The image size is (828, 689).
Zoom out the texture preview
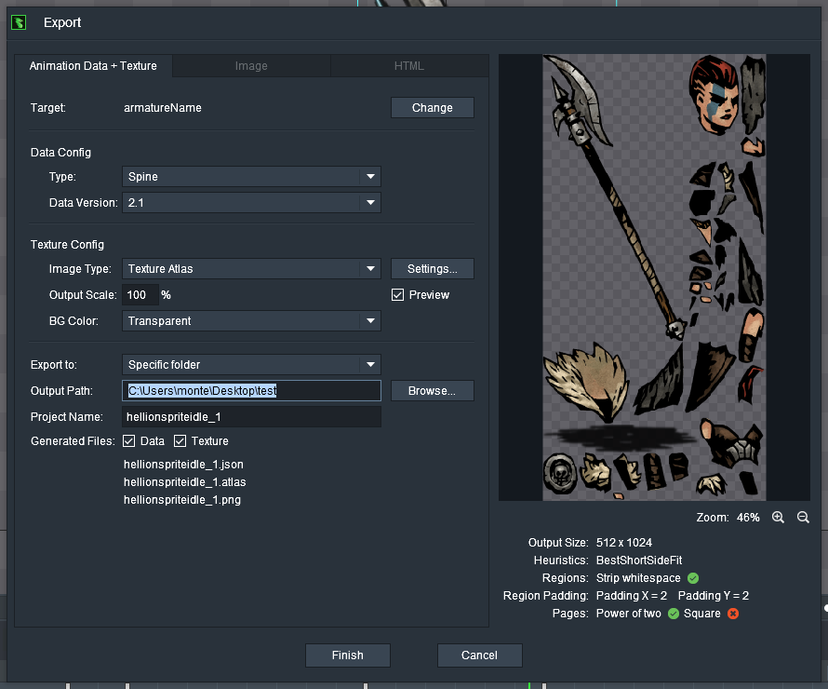(x=803, y=518)
